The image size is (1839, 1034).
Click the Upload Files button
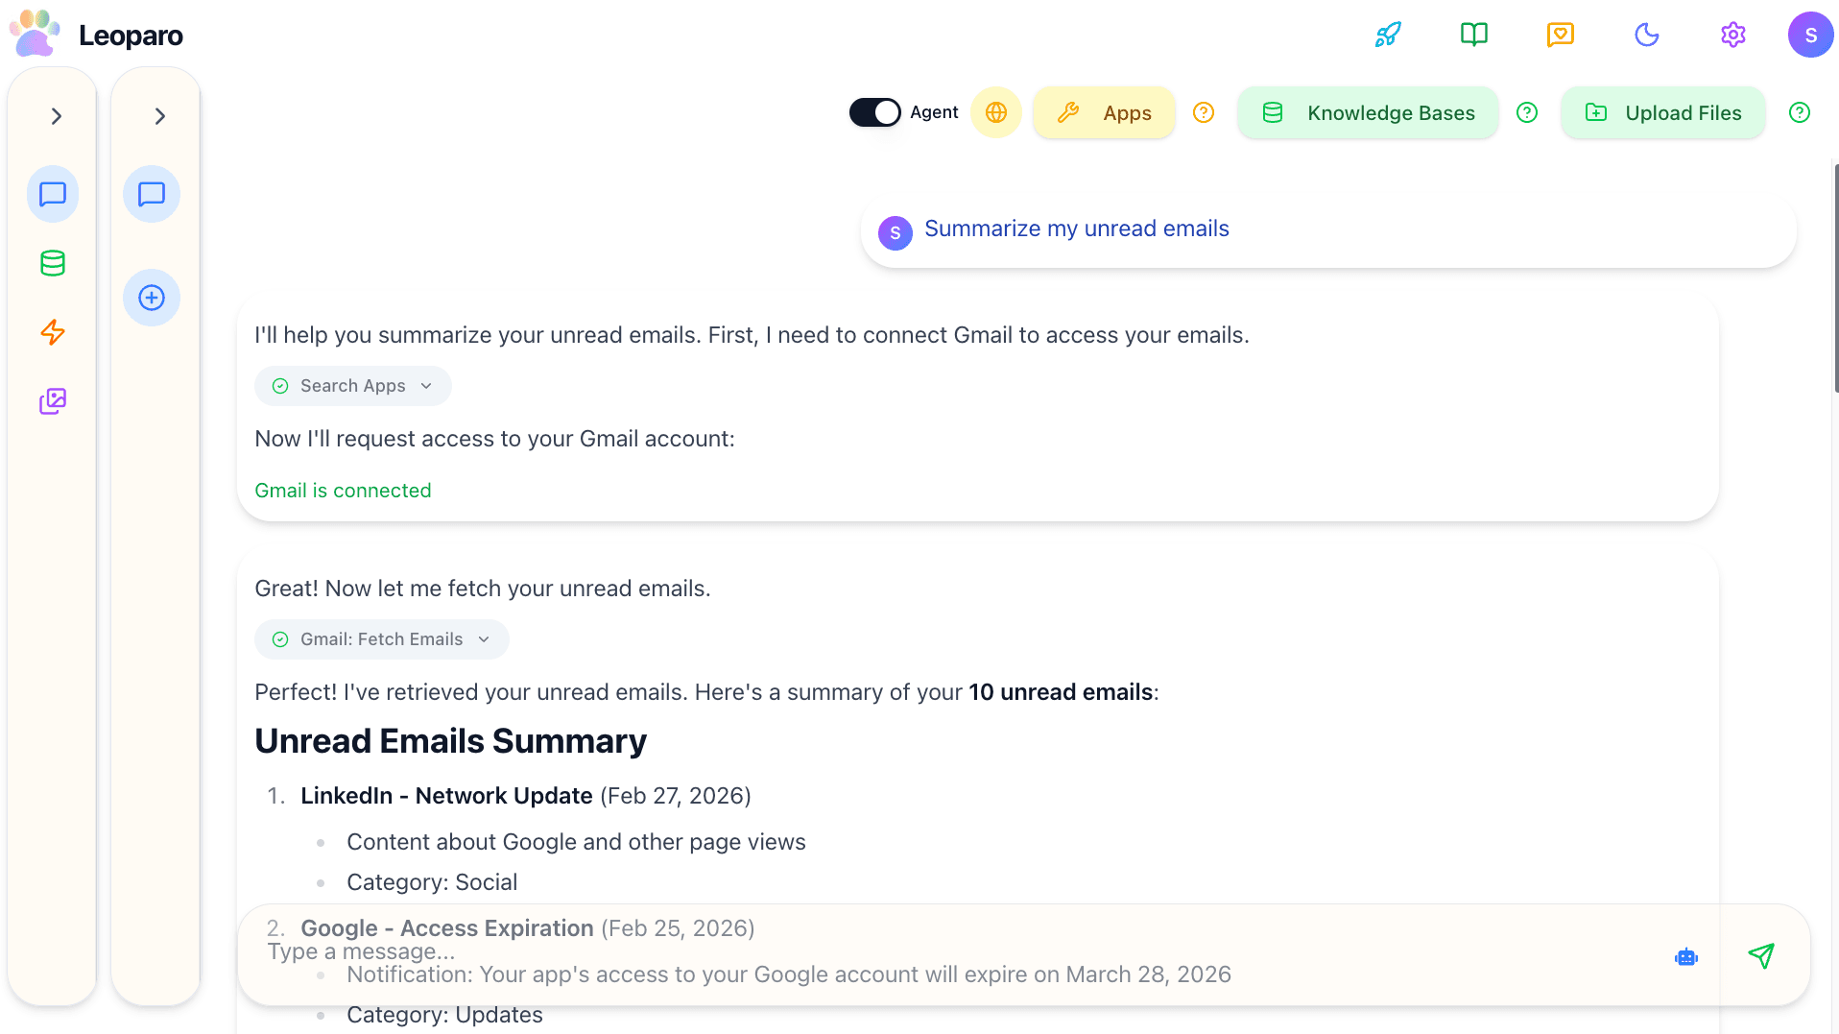1663,112
